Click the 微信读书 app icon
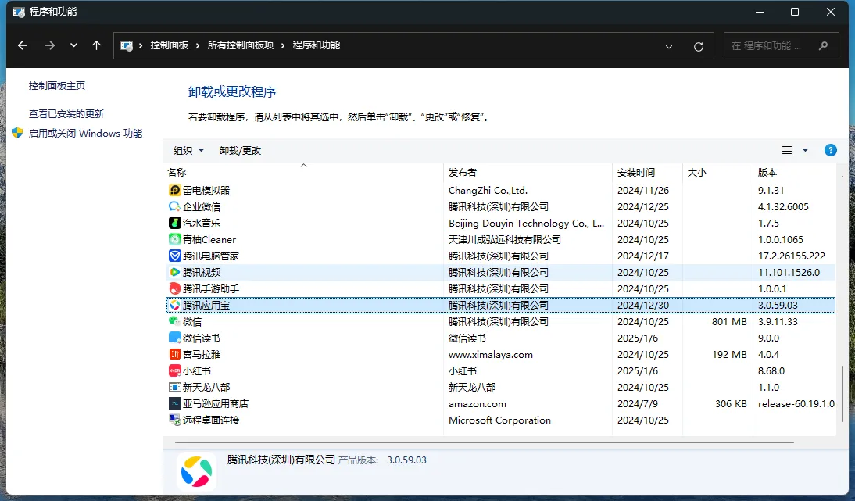The image size is (855, 501). [174, 338]
